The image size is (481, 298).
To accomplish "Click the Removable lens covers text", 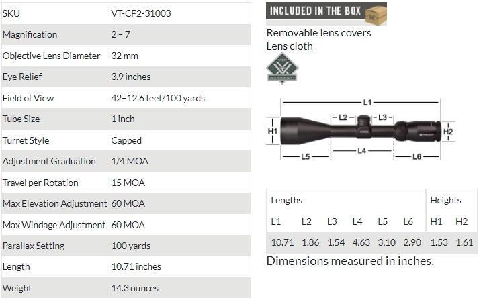I will pos(318,32).
